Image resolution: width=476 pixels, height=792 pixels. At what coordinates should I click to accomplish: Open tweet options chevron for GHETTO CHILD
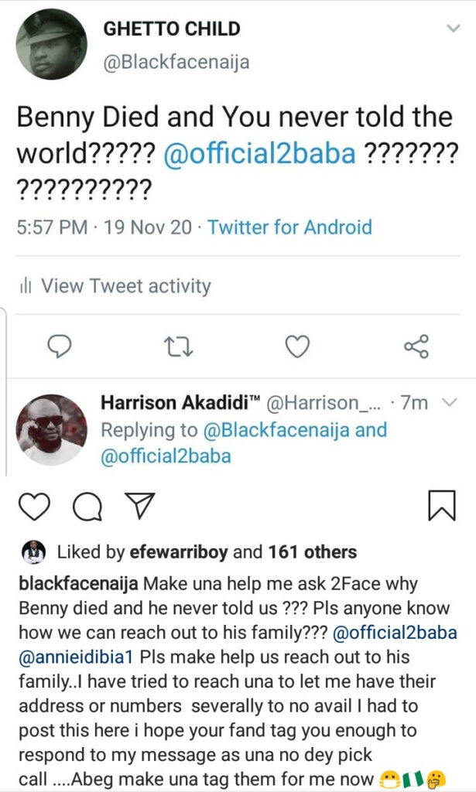coord(454,29)
